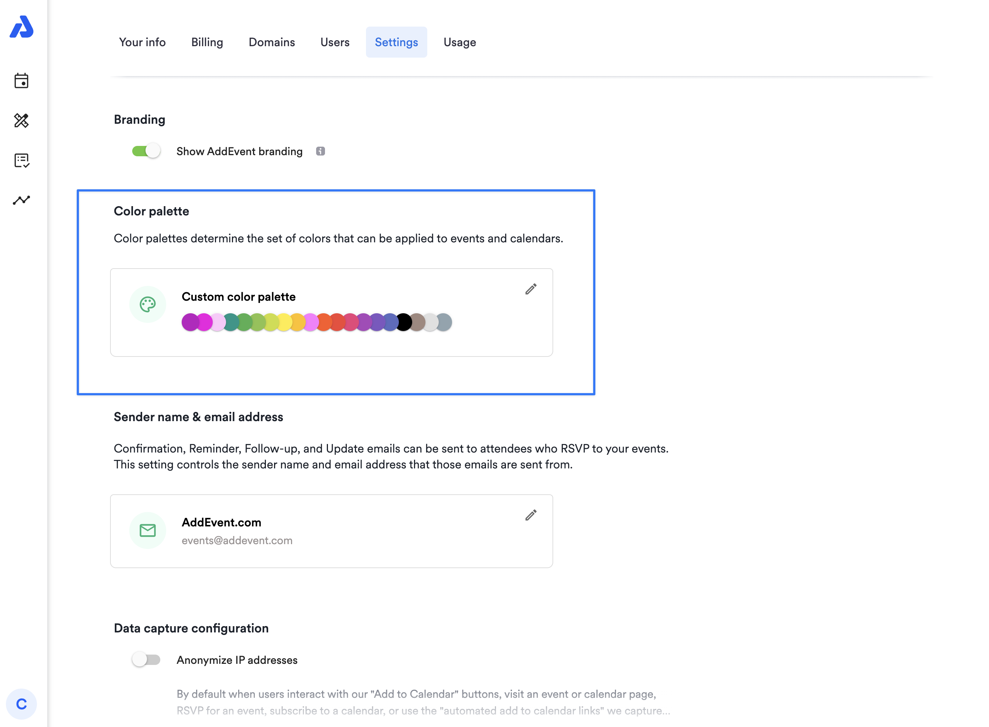
Task: Click the Show AddEvent branding label
Action: 239,151
